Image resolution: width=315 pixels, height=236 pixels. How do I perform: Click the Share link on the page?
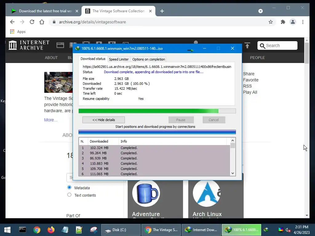249,74
